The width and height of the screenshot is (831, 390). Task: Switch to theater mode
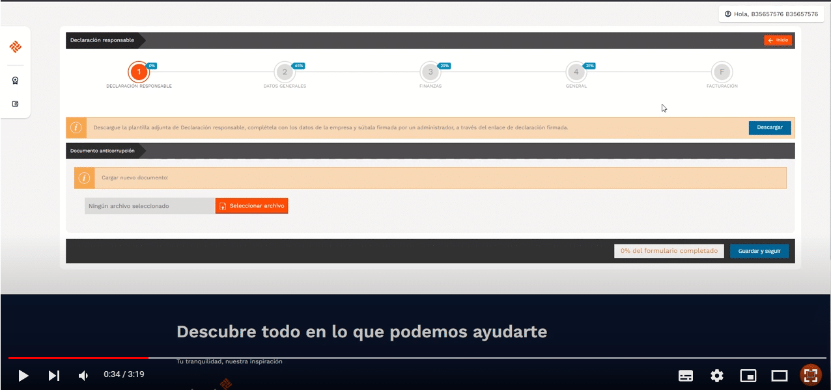780,375
